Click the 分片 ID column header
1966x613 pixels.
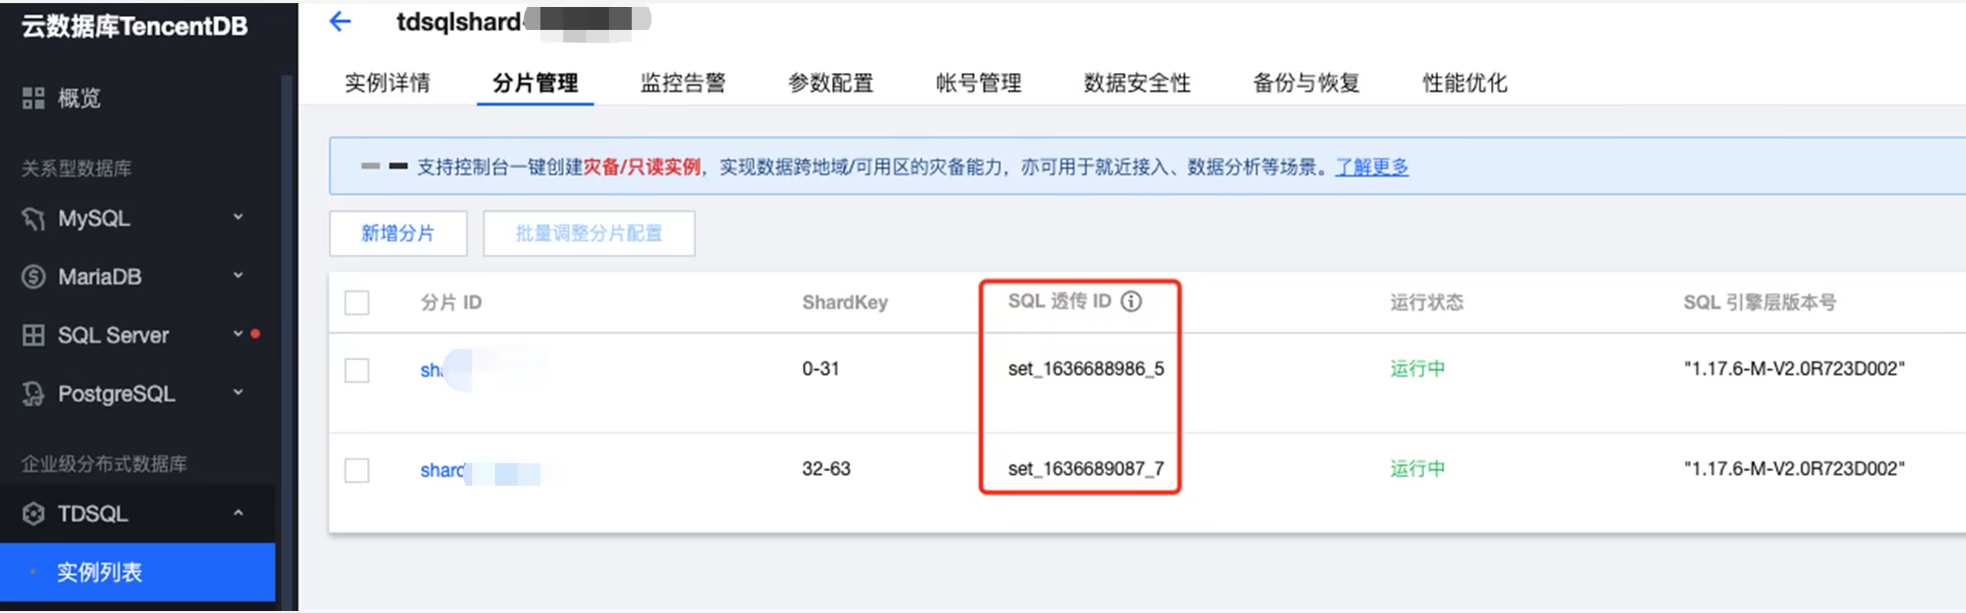pos(451,303)
